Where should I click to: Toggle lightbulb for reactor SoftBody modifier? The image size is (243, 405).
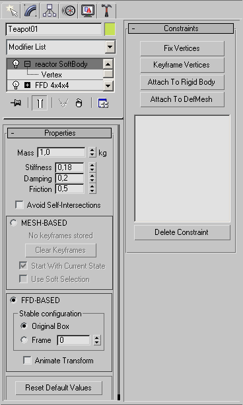[16, 64]
